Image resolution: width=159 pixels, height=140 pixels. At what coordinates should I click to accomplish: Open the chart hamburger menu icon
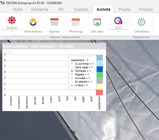(x=8, y=52)
